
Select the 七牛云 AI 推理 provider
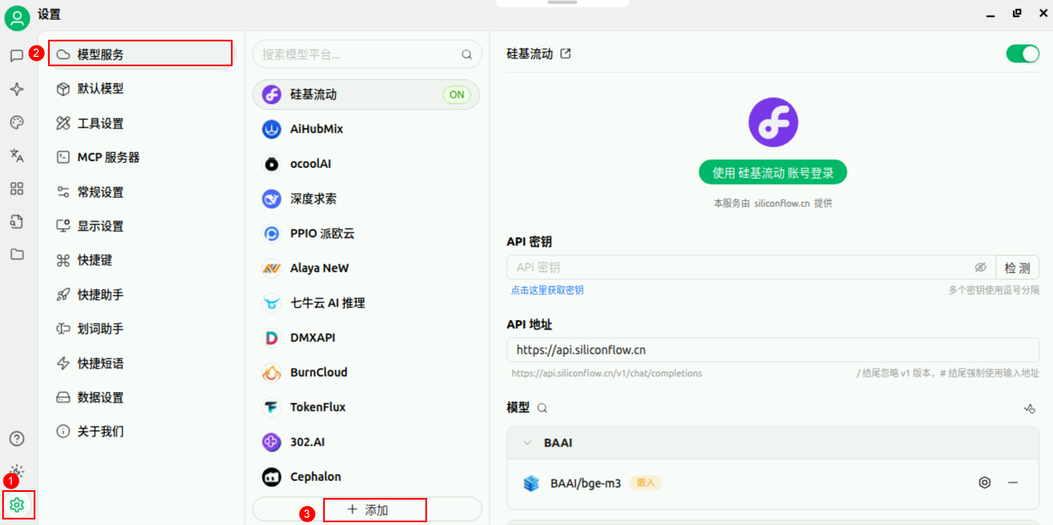pyautogui.click(x=366, y=303)
